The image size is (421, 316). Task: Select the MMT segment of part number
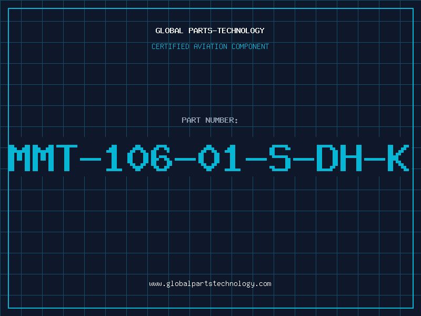click(x=43, y=157)
